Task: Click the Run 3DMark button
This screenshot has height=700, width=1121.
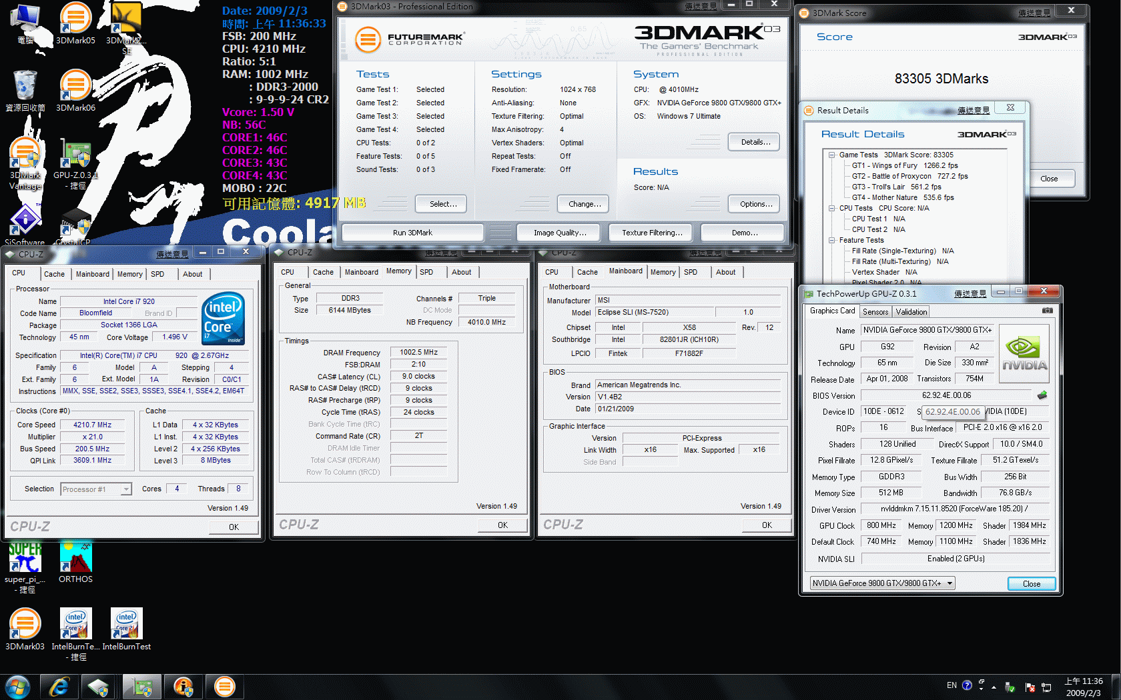Action: 412,233
